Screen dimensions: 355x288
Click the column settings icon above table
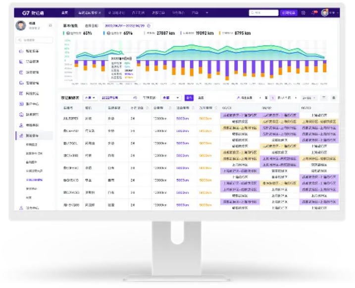tap(334, 98)
